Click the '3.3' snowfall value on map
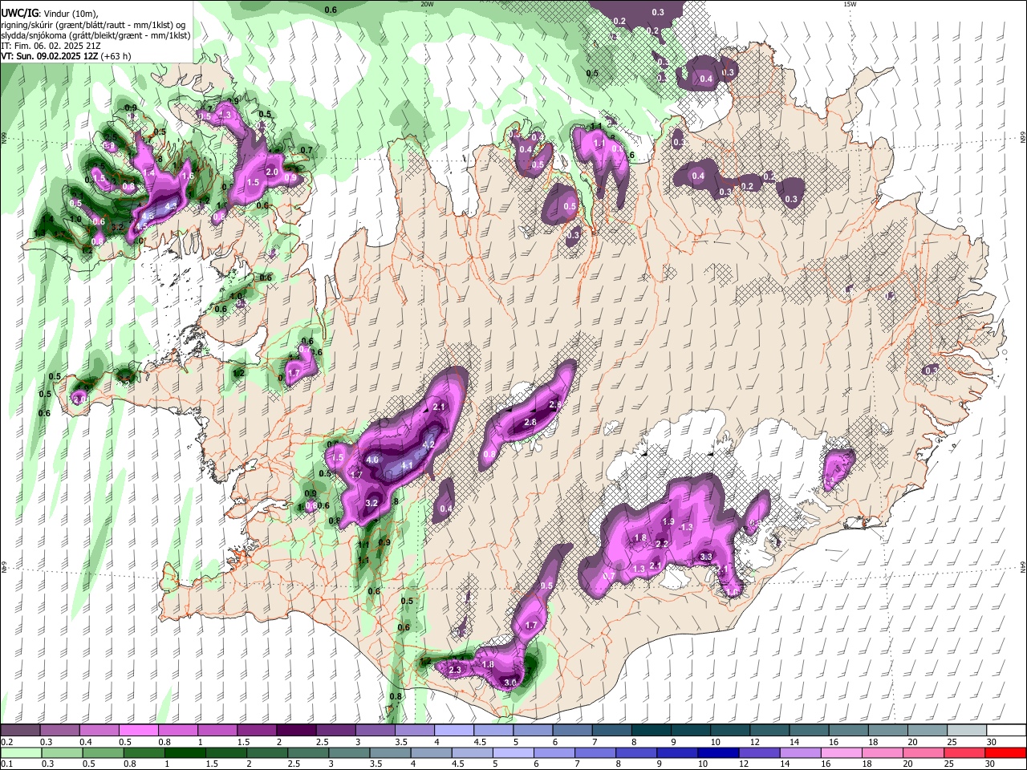The height and width of the screenshot is (770, 1027). tap(706, 557)
